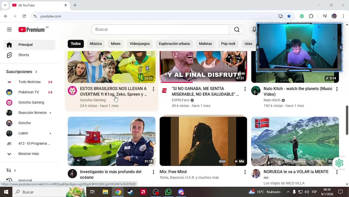This screenshot has width=349, height=197.
Task: Expand Suscripciones section
Action: pos(22,72)
